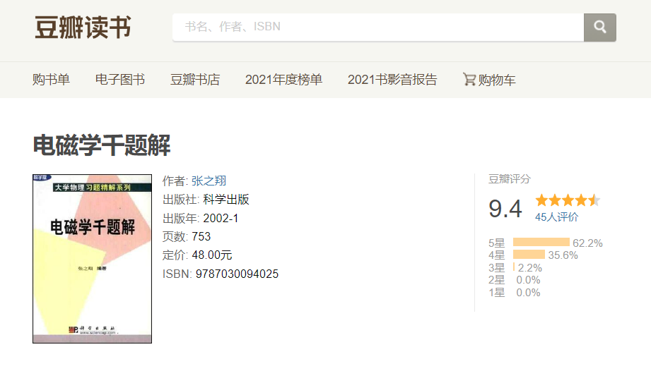Focus the 书名、作者、ISBN search field
This screenshot has width=651, height=371.
tap(378, 28)
